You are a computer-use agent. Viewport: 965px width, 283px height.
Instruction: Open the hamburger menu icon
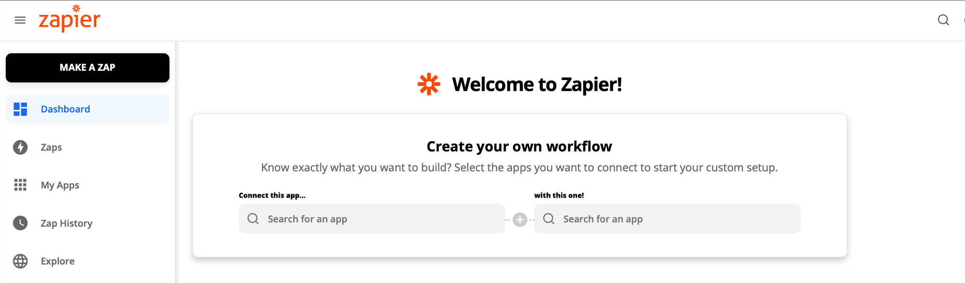coord(20,20)
